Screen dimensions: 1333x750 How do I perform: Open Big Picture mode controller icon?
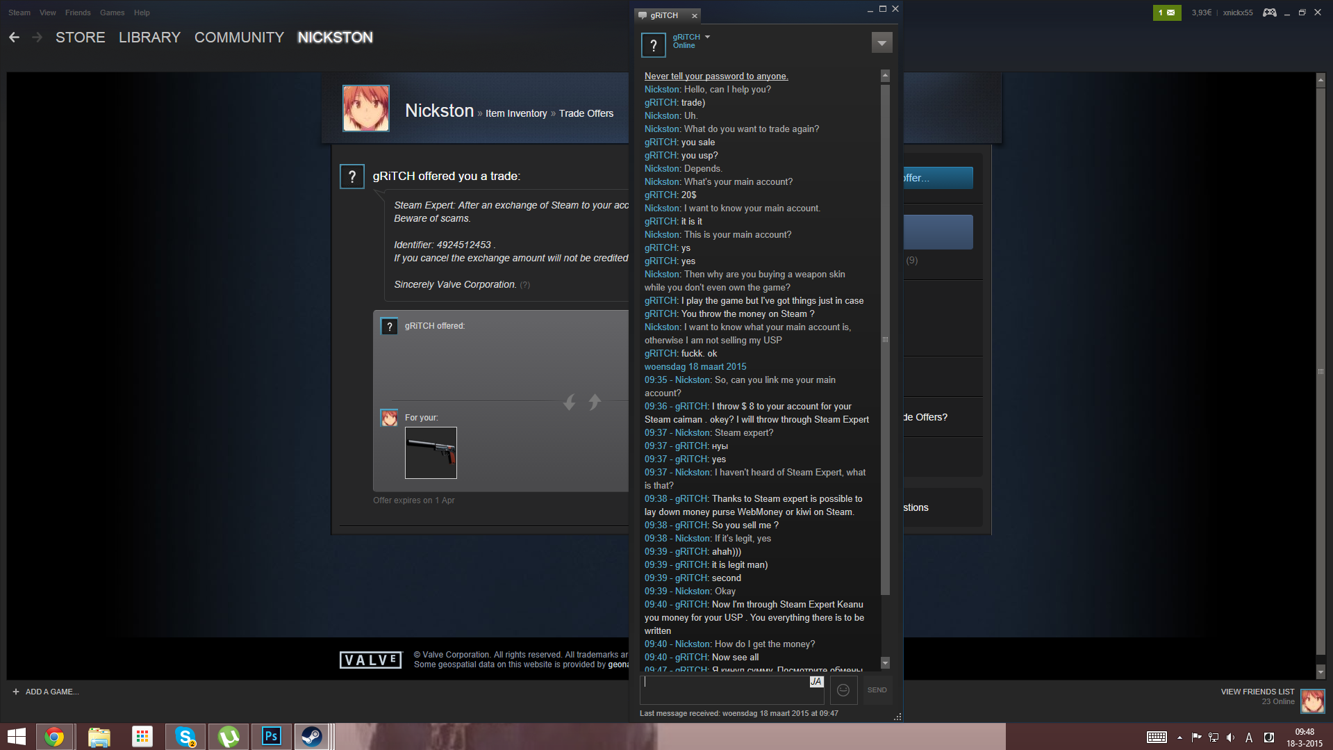tap(1269, 13)
